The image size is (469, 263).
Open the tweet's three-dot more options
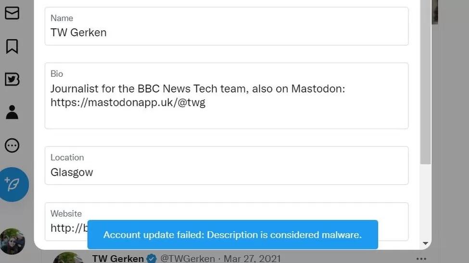pyautogui.click(x=421, y=259)
